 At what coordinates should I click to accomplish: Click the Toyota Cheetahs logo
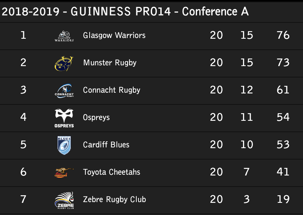click(61, 172)
